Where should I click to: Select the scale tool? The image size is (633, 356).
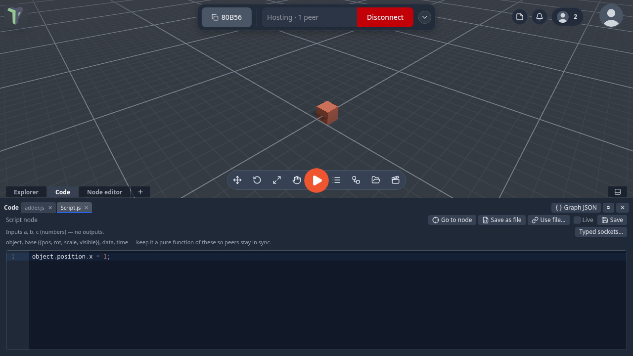point(277,180)
